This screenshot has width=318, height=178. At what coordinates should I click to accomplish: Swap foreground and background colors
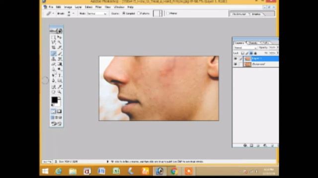coord(60,98)
